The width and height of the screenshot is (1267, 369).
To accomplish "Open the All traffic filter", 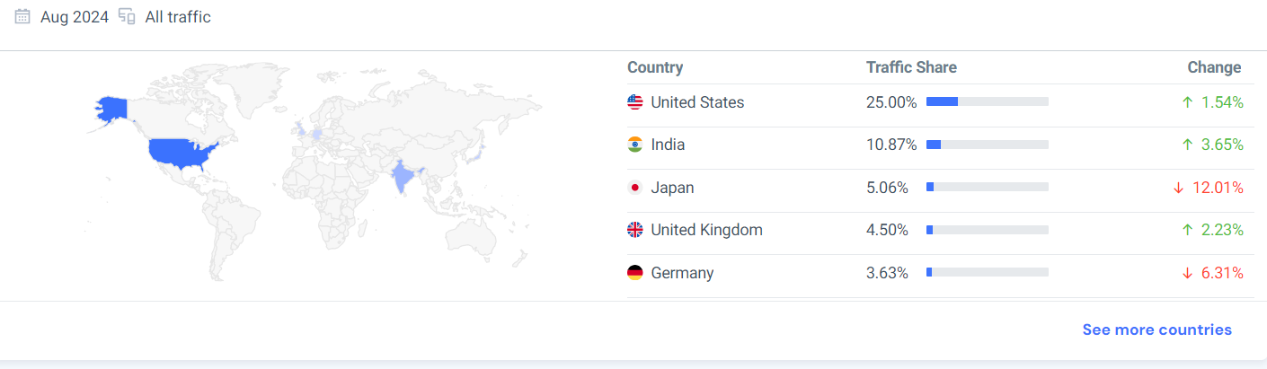I will (x=178, y=17).
